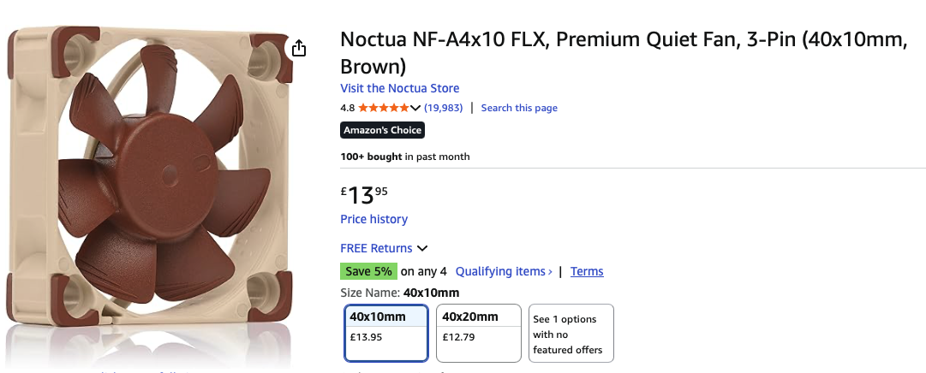Screen dimensions: 926x373
Task: Choose See 1 options with no featured offers
Action: click(x=571, y=333)
